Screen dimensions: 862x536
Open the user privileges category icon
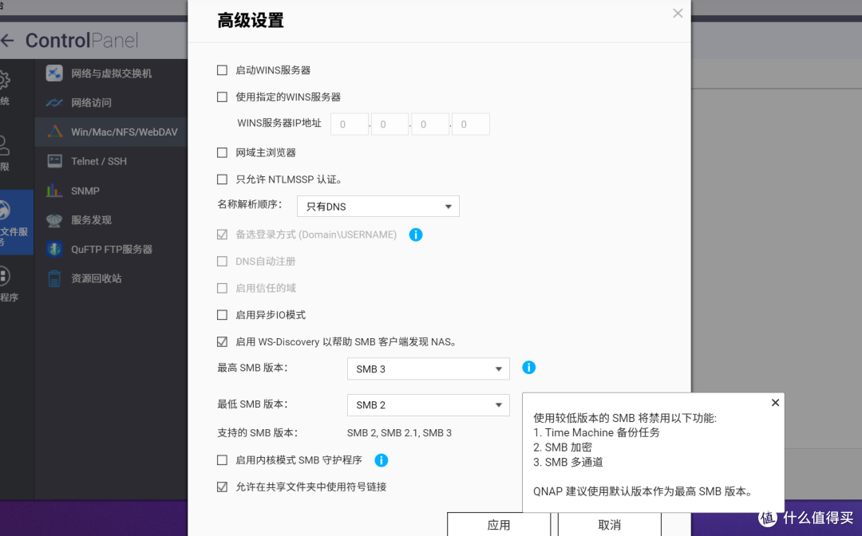click(x=5, y=145)
